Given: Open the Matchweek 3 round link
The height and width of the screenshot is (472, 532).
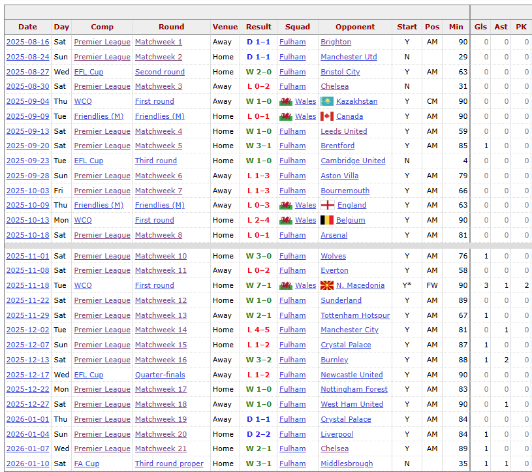Looking at the screenshot, I should (x=159, y=87).
